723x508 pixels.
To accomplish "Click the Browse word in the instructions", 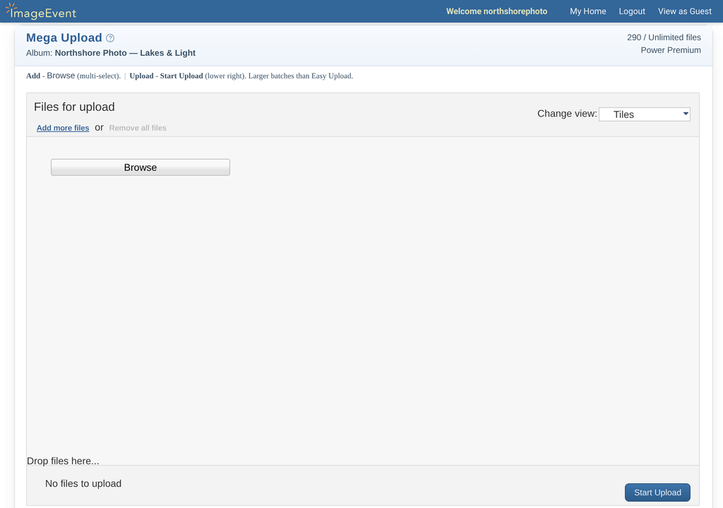I will point(61,75).
